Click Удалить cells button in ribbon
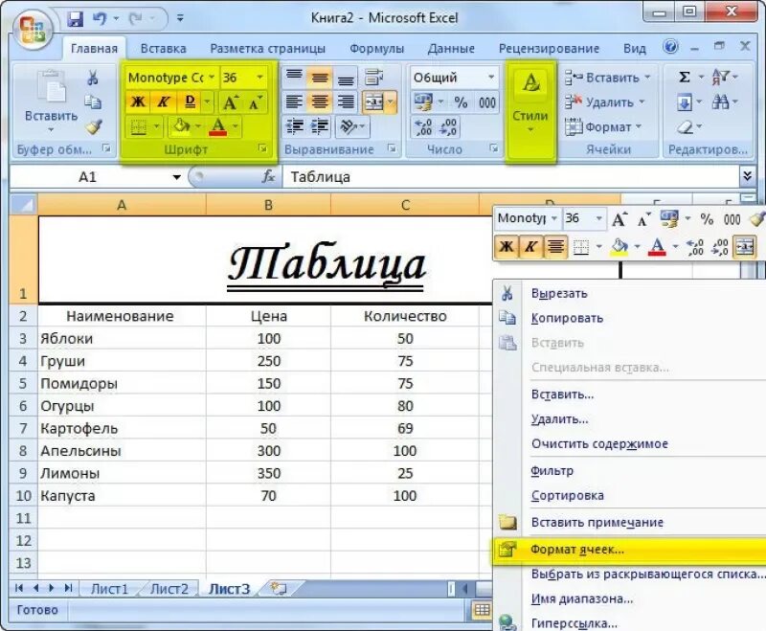This screenshot has height=631, width=766. tap(605, 102)
